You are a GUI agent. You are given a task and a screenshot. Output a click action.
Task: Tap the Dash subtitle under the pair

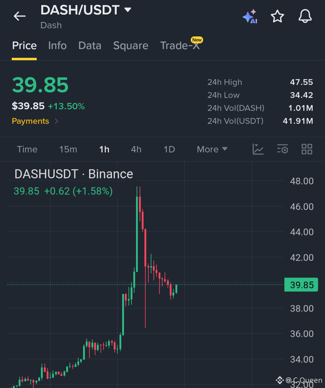coord(51,25)
